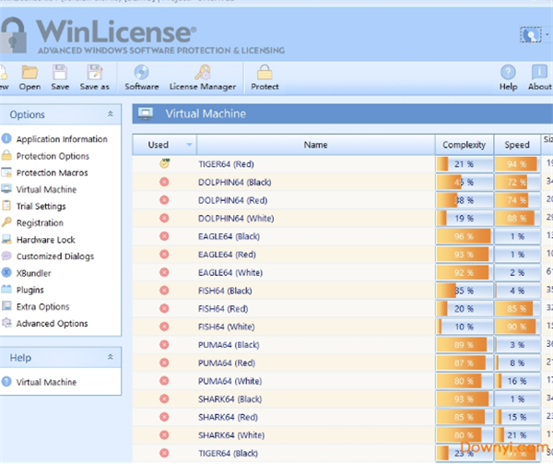Click TIGER64 (Red) 94 % speed bar

point(517,163)
